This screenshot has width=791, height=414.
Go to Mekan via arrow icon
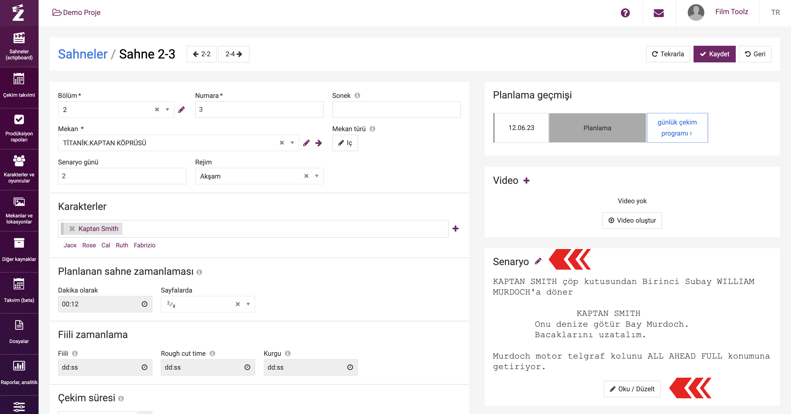318,143
